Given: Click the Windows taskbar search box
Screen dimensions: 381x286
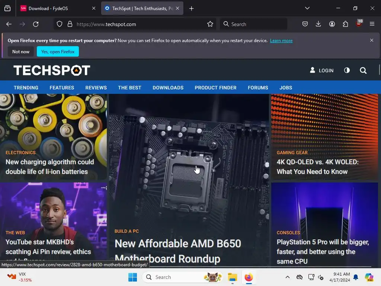Looking at the screenshot, I should click(x=182, y=277).
